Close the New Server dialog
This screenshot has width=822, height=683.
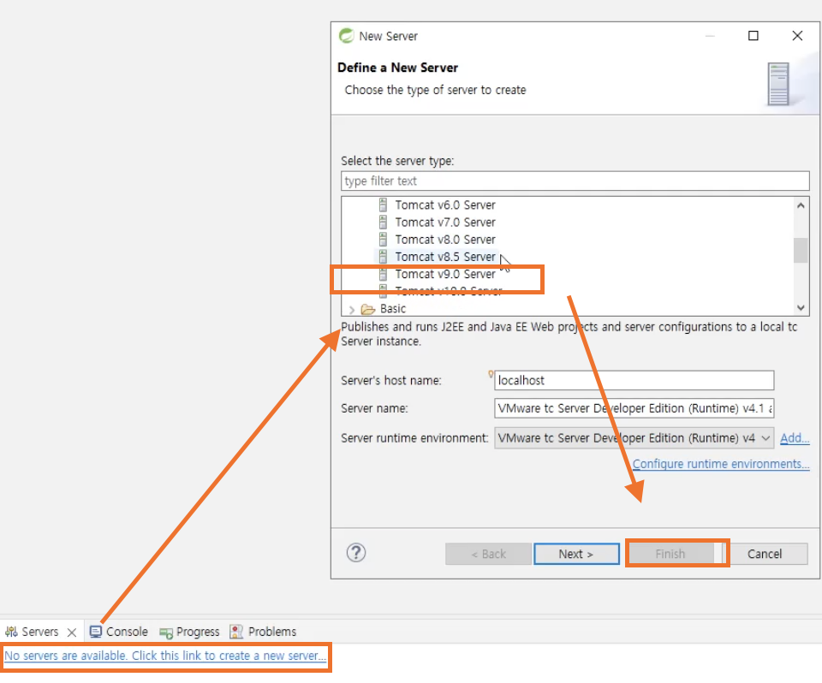point(797,36)
